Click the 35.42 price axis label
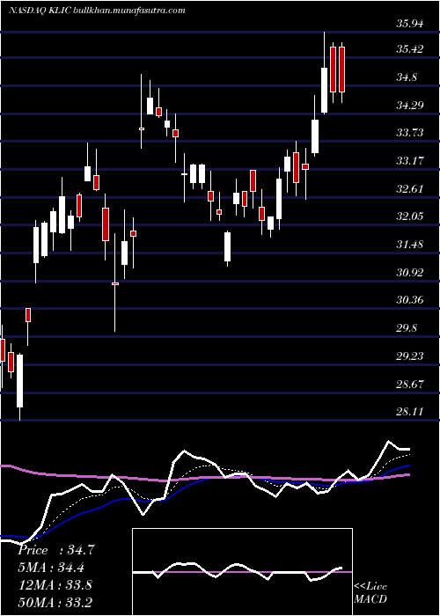This screenshot has height=616, width=440. [410, 49]
